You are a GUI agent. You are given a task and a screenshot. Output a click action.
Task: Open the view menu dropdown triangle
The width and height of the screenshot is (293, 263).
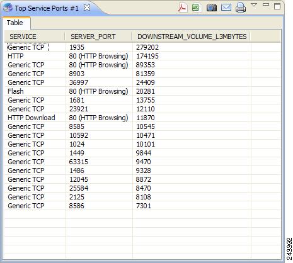(254, 5)
